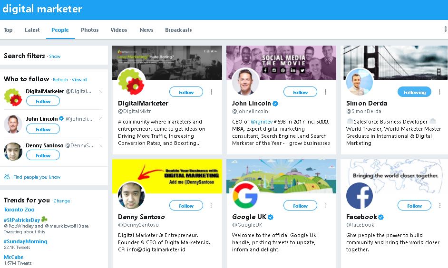Click the Toronto Zoo trend link
This screenshot has height=268, width=448.
pyautogui.click(x=19, y=210)
